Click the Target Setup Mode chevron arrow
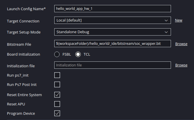Image resolution: width=194 pixels, height=120 pixels. point(166,32)
